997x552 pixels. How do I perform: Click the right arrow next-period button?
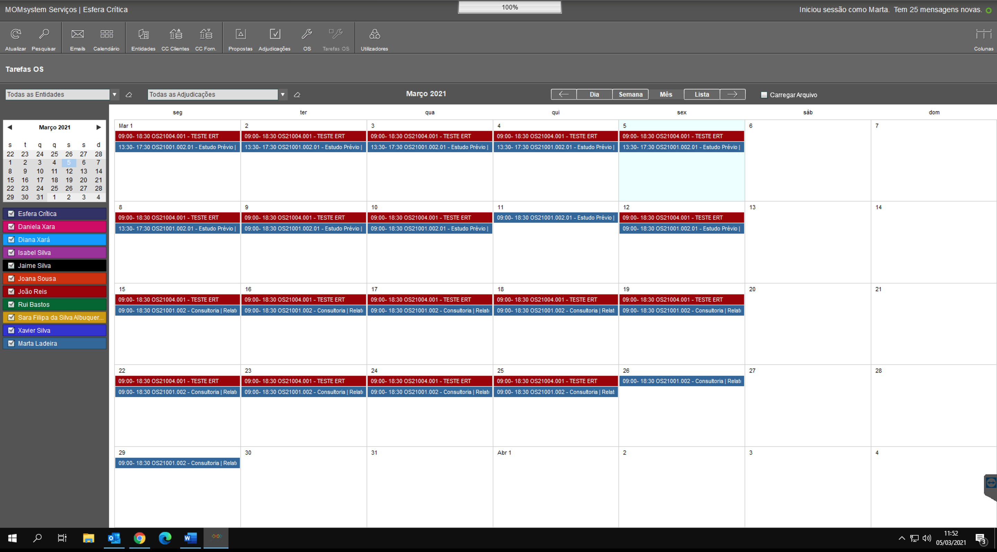point(732,94)
